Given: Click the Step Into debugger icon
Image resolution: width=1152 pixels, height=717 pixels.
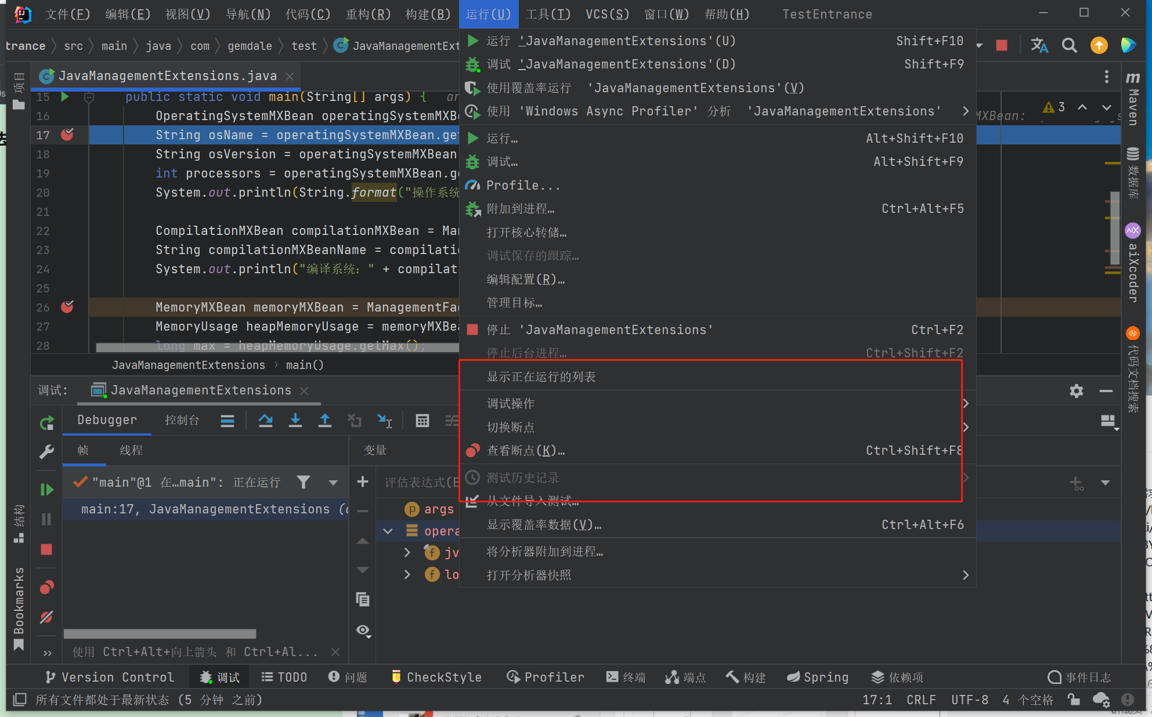Looking at the screenshot, I should click(295, 421).
